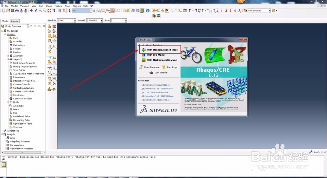Open recent file E:/workplace/abaqus/0316.cae

pyautogui.click(x=156, y=85)
